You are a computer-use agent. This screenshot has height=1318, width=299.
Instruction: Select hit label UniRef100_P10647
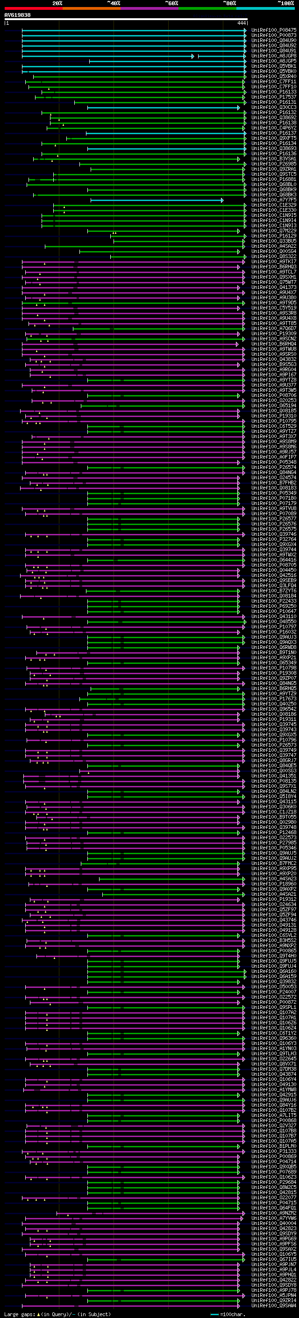tap(273, 612)
